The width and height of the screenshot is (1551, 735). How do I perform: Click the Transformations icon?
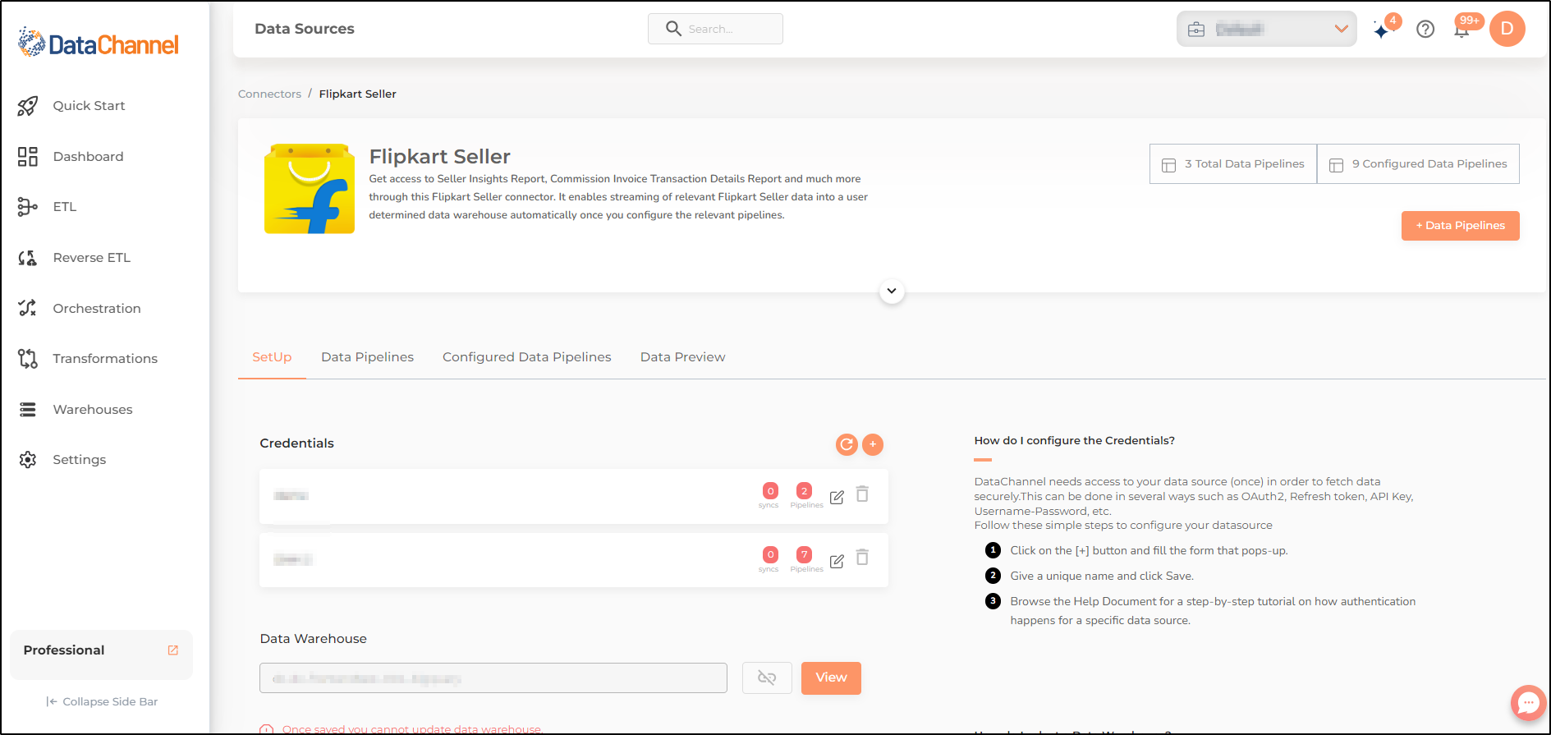tap(28, 359)
